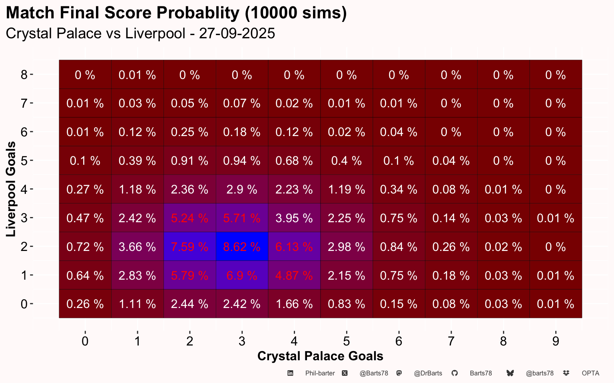Click the 3.66 % heatmap cell

click(137, 247)
